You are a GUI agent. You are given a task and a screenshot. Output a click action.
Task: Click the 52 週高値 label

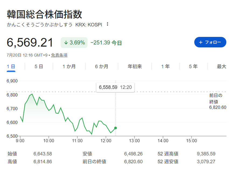168,154
